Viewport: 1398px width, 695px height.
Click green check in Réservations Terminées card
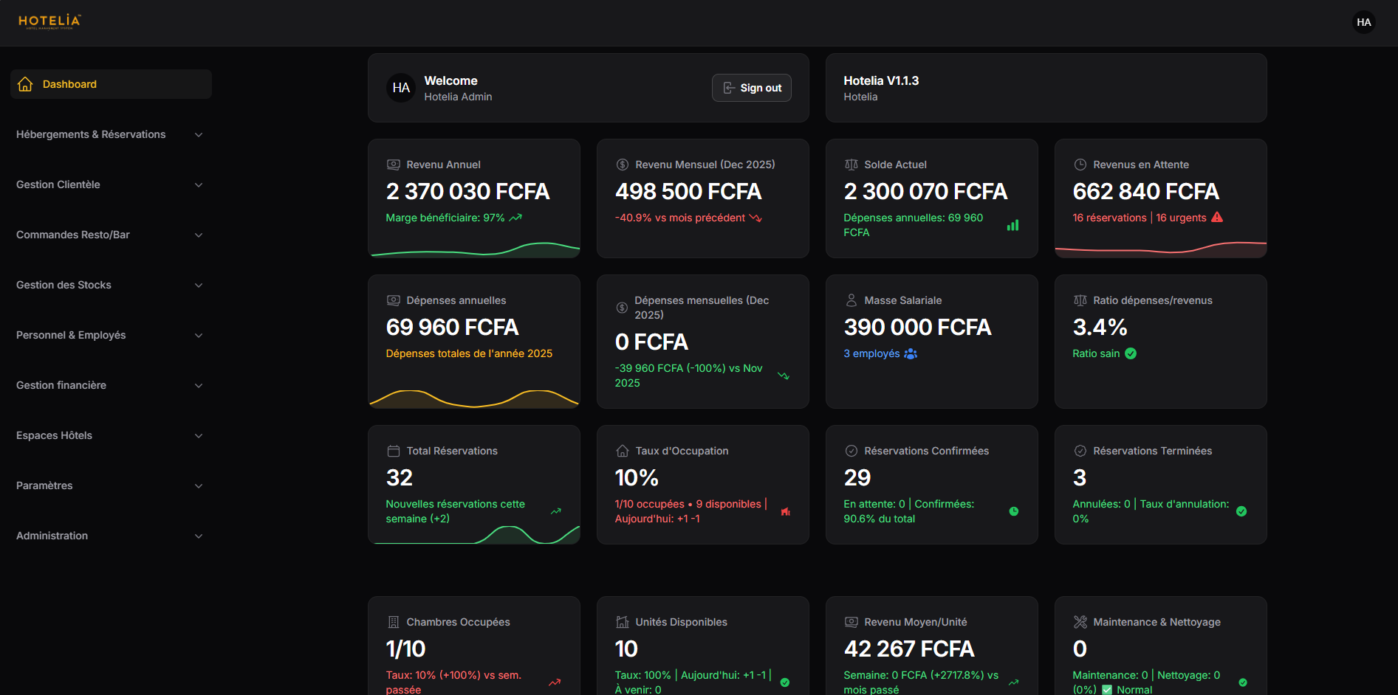pyautogui.click(x=1241, y=511)
